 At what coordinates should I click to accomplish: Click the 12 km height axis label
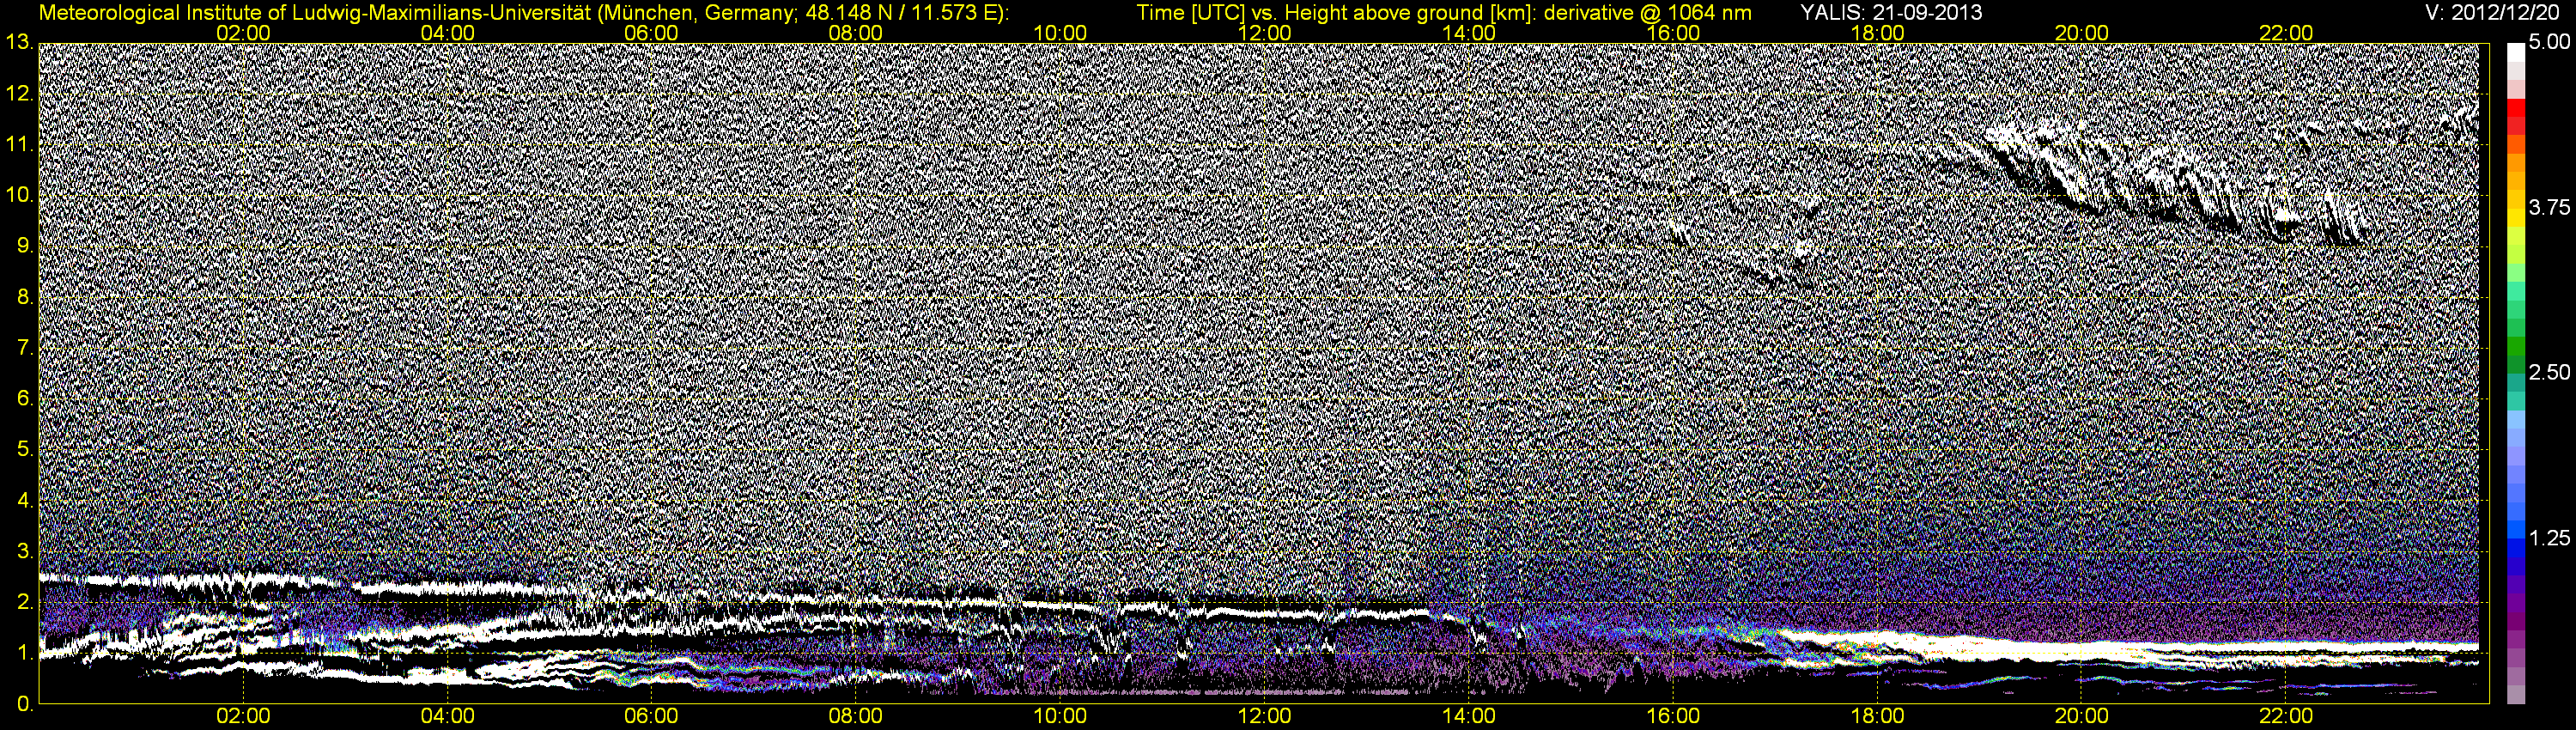pyautogui.click(x=19, y=93)
